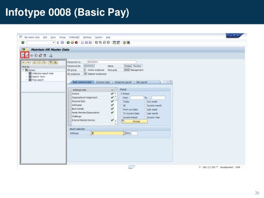Click the Create New Session icon

114,43
